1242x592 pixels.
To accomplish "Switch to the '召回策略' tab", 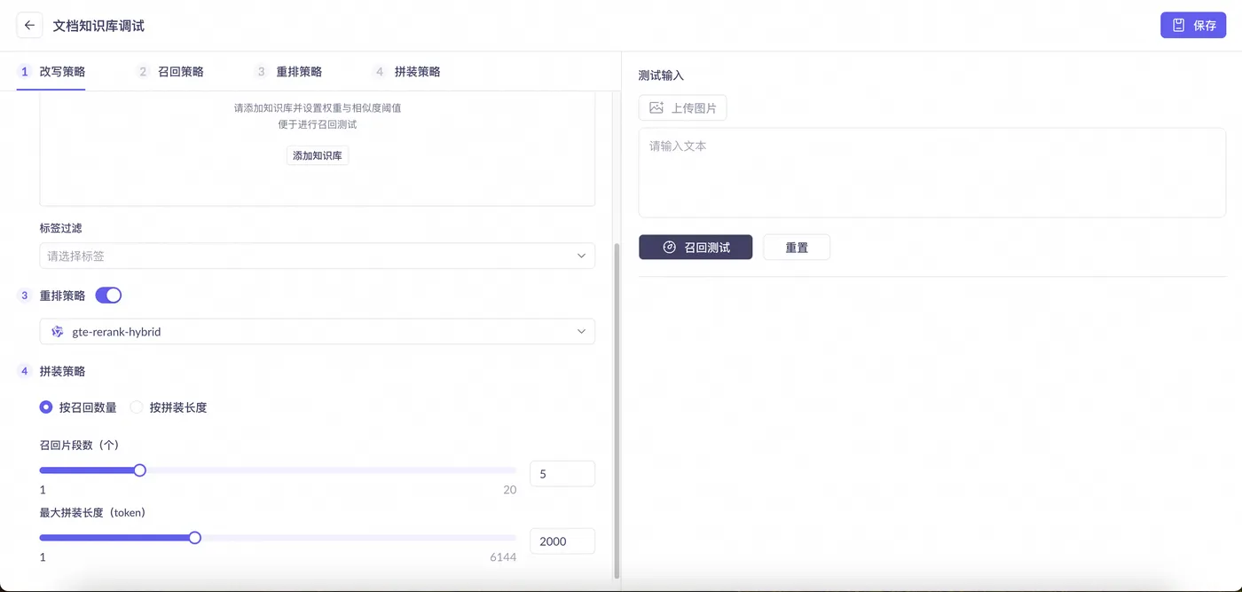I will [170, 72].
